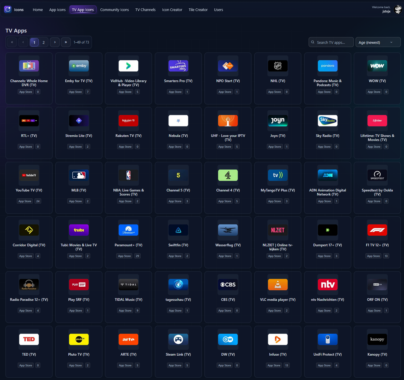Open the Channel 5 (TV) title

point(178,190)
